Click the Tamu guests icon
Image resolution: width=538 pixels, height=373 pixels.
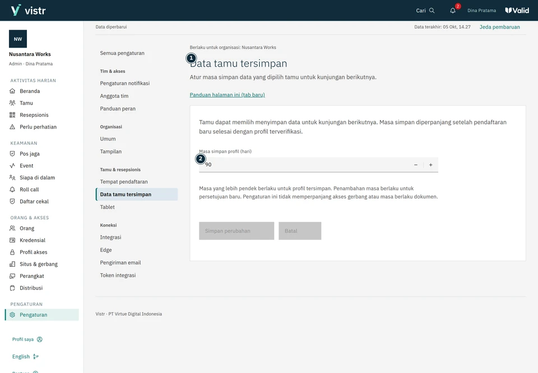[x=12, y=103]
